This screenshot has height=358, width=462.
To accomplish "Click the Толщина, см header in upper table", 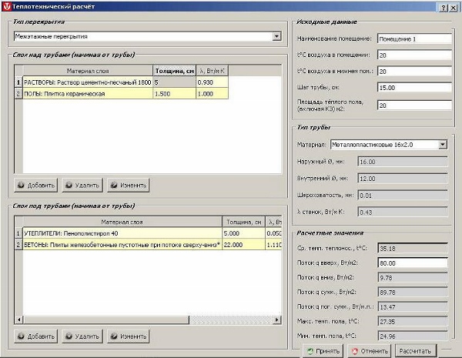I will 174,70.
